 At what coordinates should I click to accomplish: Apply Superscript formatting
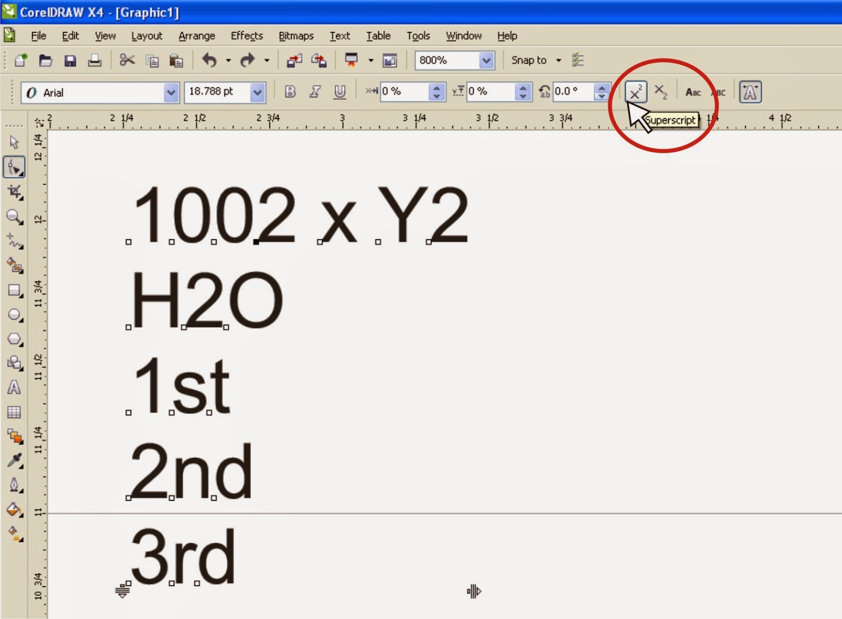point(636,92)
